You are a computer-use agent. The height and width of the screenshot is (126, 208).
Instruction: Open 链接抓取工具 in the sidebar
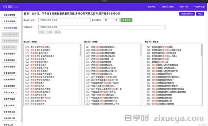[9, 118]
